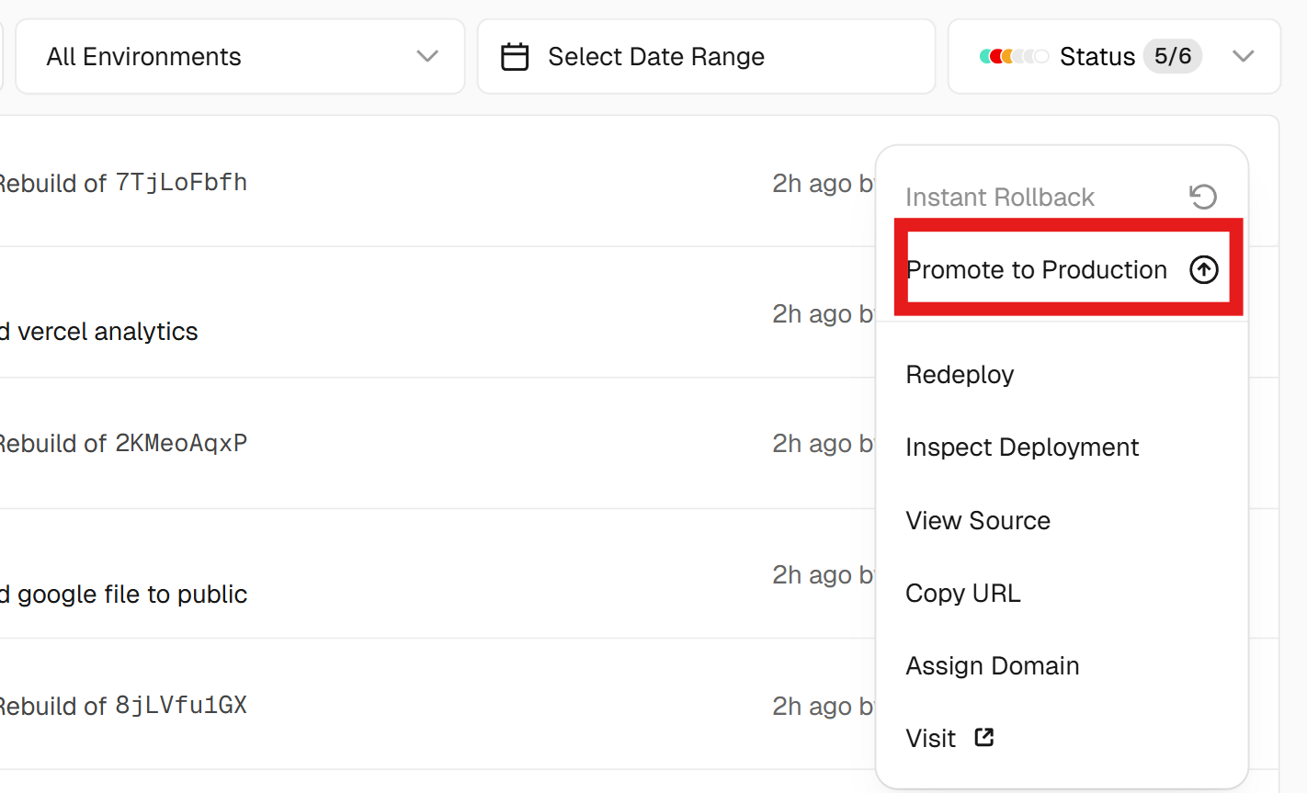Click the 5/6 status count badge
Viewport: 1307px width, 793px height.
pos(1173,56)
